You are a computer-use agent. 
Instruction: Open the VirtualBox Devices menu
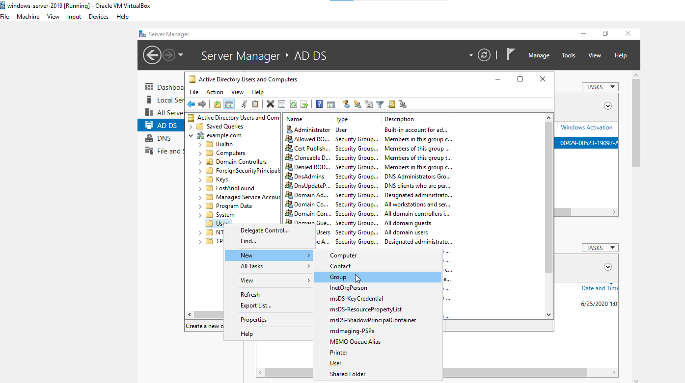(x=99, y=17)
